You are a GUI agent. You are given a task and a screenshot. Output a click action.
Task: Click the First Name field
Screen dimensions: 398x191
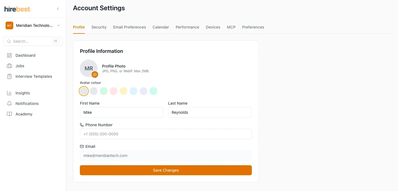pyautogui.click(x=122, y=112)
